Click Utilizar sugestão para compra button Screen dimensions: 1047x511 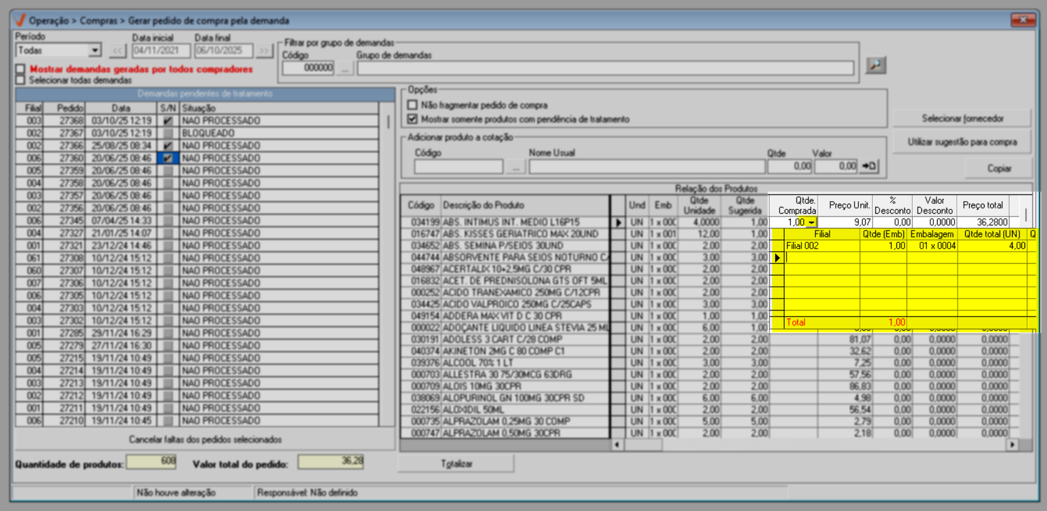(x=961, y=142)
